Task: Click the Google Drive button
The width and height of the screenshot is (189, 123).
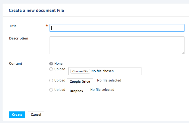Action: click(x=80, y=82)
